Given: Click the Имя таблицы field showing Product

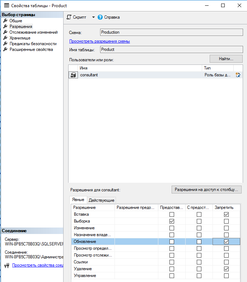Looking at the screenshot, I should click(172, 49).
